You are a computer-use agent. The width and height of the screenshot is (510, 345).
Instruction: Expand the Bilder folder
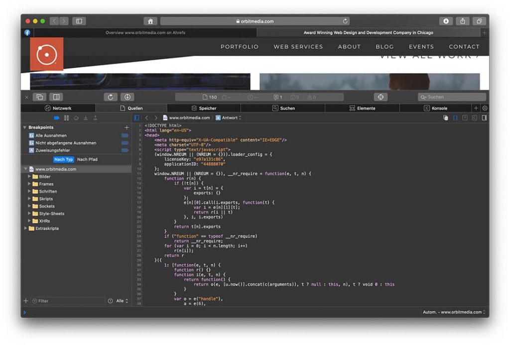(x=29, y=177)
